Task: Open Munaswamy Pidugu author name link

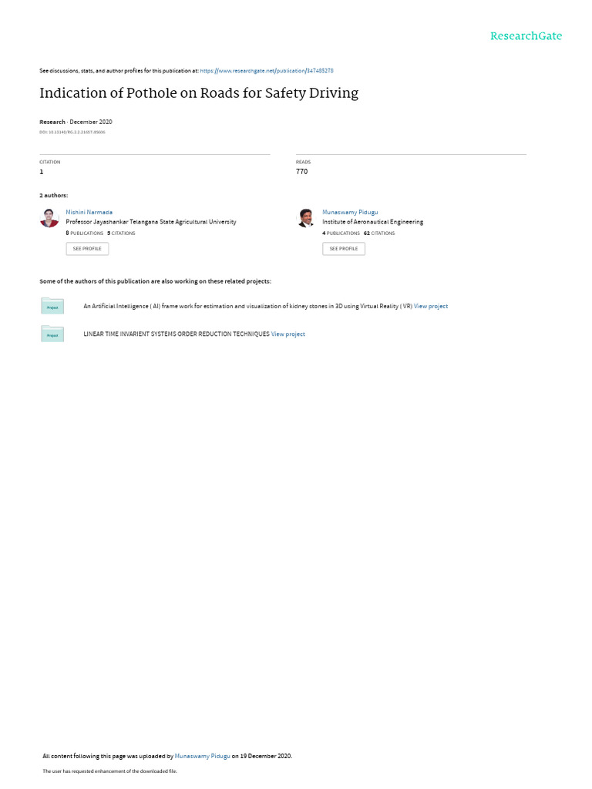Action: click(x=350, y=213)
